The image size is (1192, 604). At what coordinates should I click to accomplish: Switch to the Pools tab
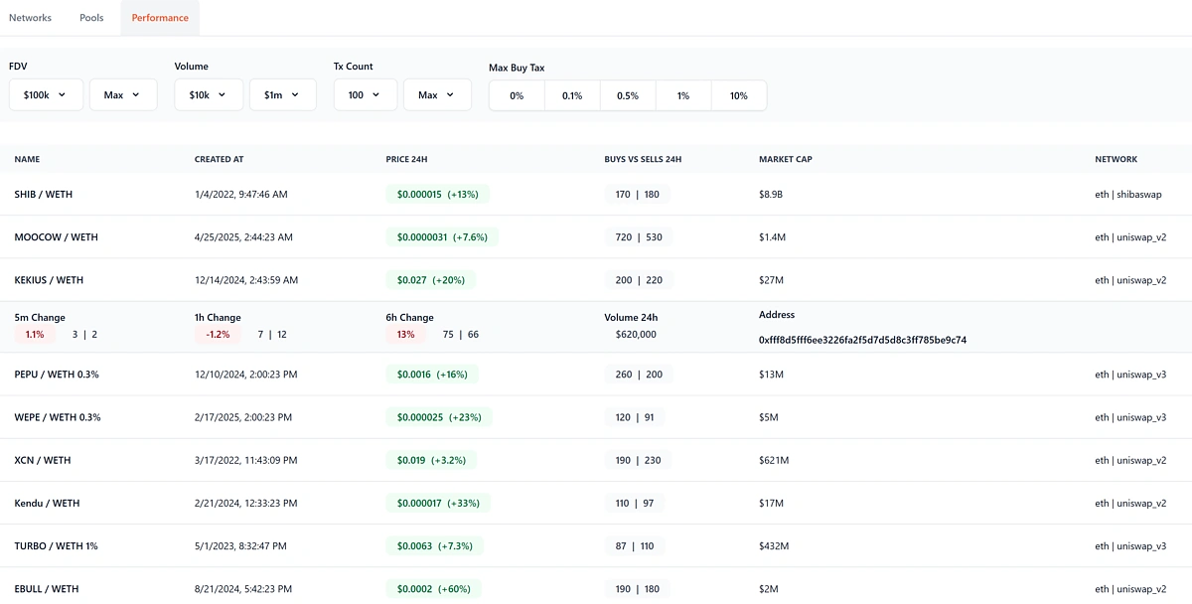90,17
